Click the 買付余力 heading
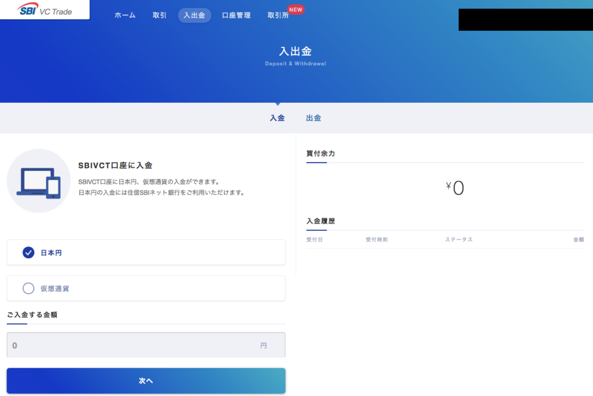 pyautogui.click(x=321, y=153)
